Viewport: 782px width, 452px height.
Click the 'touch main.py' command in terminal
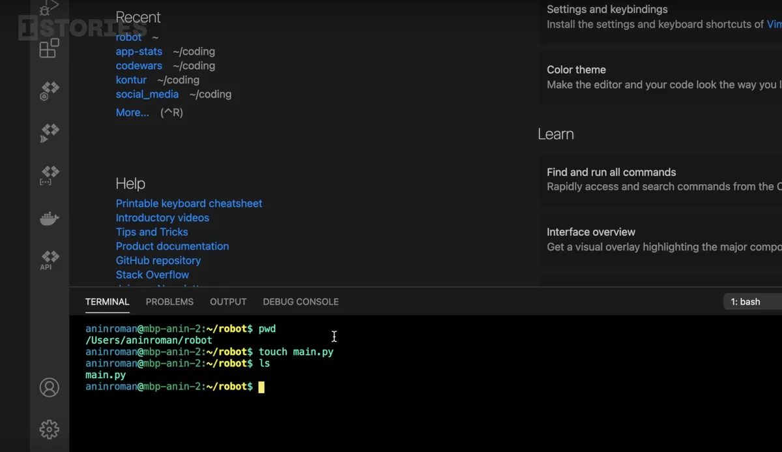pyautogui.click(x=296, y=352)
